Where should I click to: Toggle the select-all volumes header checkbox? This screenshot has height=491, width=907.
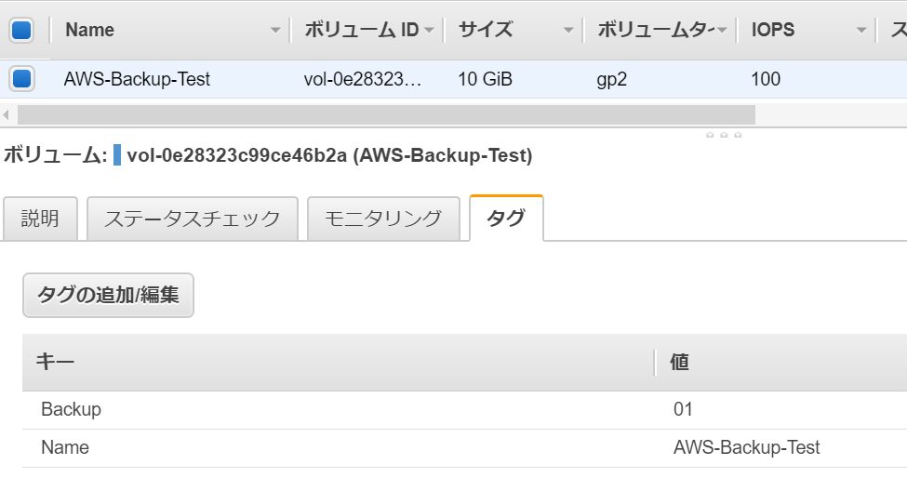pyautogui.click(x=21, y=31)
